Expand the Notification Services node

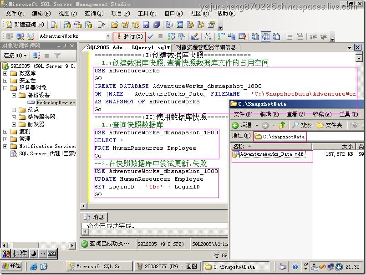[x=5, y=146]
